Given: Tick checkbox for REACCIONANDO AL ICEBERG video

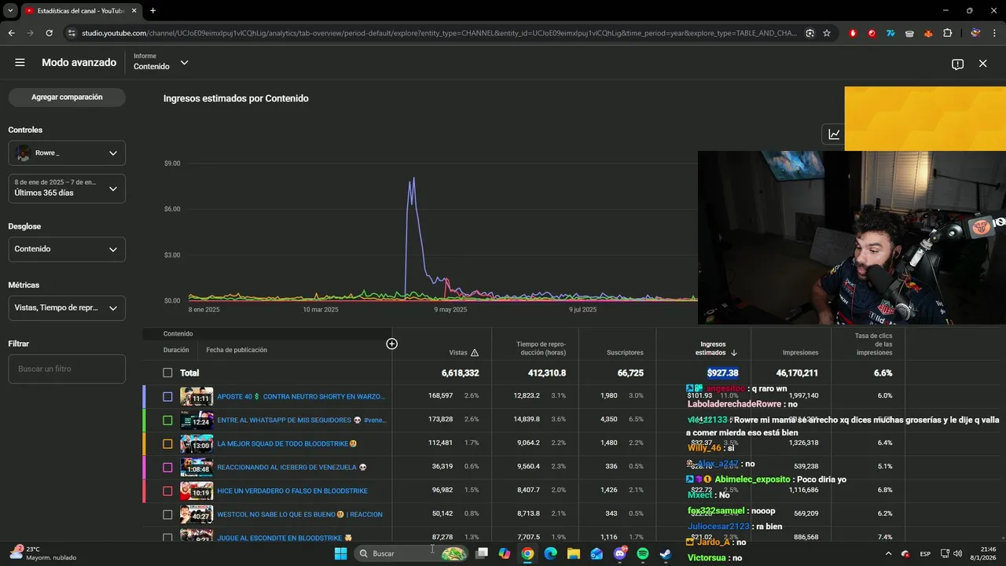Looking at the screenshot, I should [x=167, y=467].
